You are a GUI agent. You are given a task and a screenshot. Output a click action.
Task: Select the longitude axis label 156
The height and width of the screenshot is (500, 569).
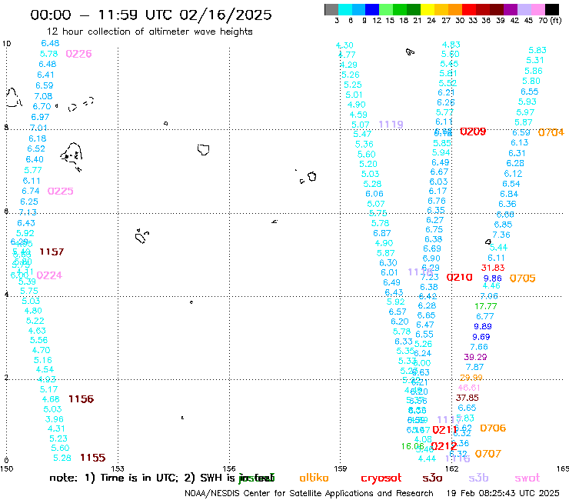point(229,468)
